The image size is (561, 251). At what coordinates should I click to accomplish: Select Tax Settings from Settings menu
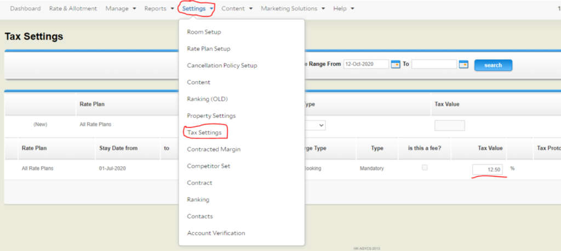tap(204, 132)
